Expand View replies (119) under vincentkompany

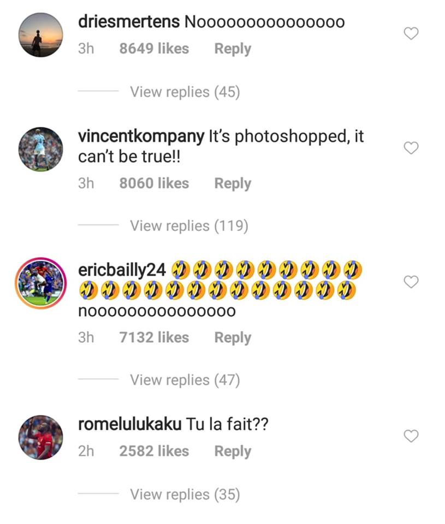[189, 225]
